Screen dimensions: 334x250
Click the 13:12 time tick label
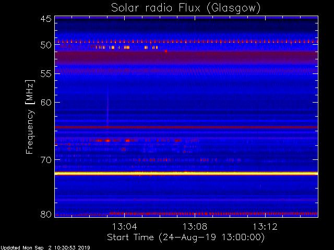(265, 227)
